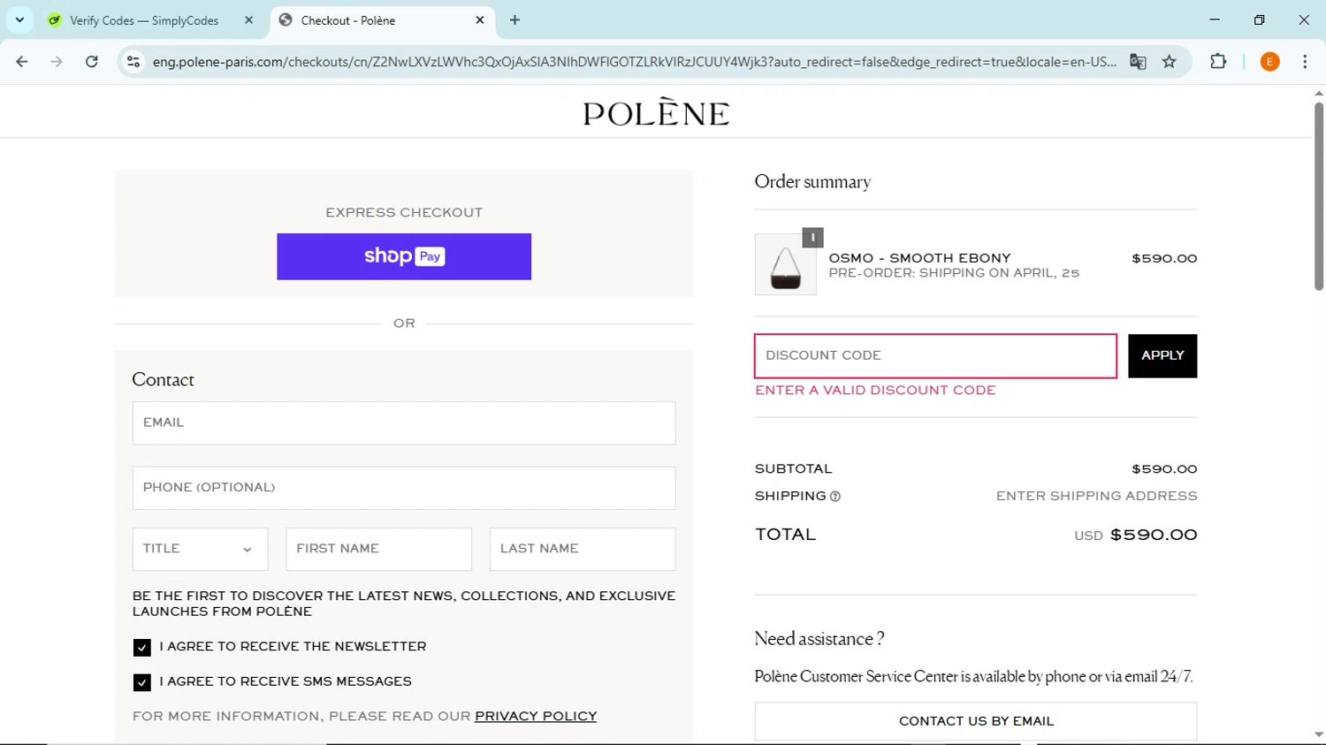Image resolution: width=1326 pixels, height=745 pixels.
Task: Click the Osmo bag product thumbnail
Action: coord(786,264)
